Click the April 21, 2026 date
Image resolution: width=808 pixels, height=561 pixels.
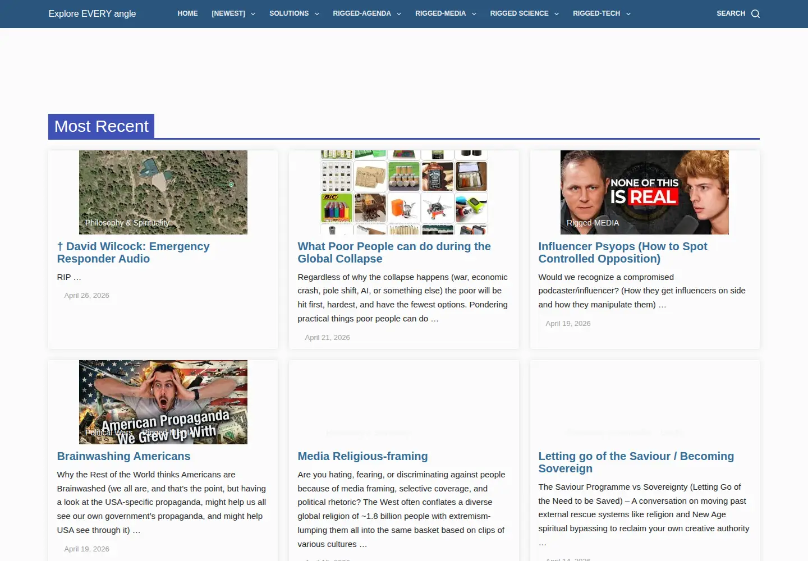[327, 338]
